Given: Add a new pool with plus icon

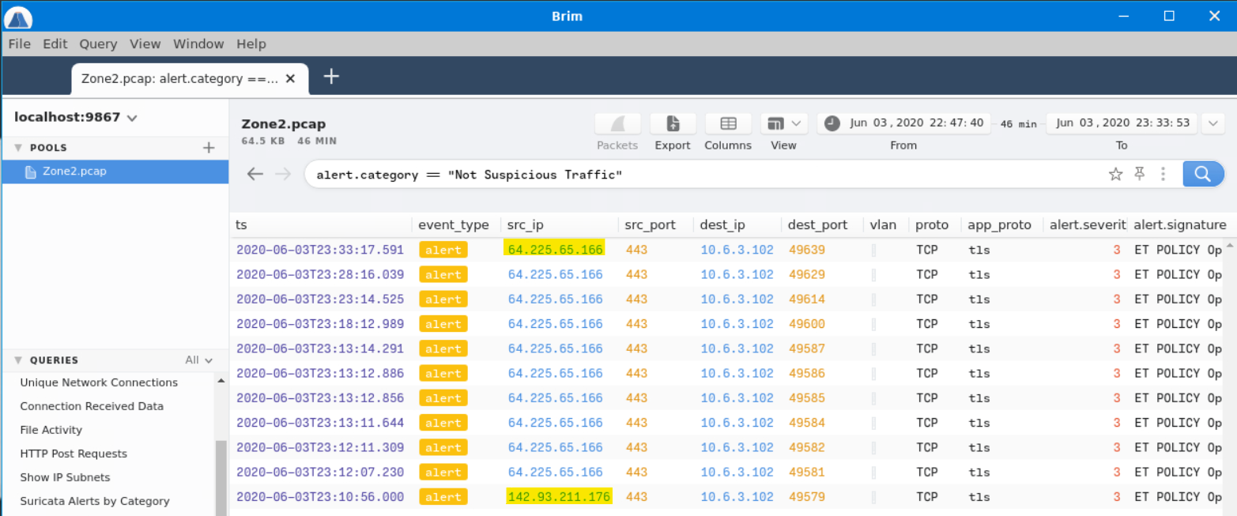Looking at the screenshot, I should coord(209,148).
